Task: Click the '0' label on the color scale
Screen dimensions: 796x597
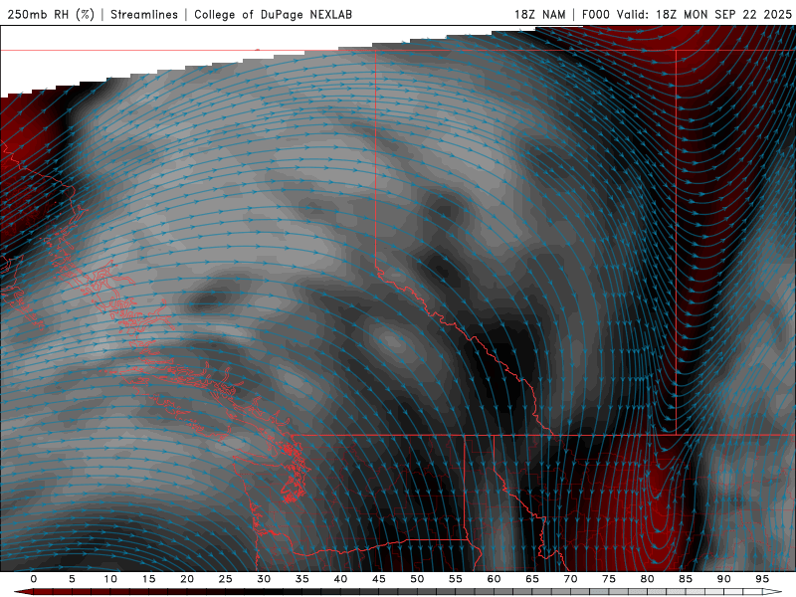Action: pos(34,579)
